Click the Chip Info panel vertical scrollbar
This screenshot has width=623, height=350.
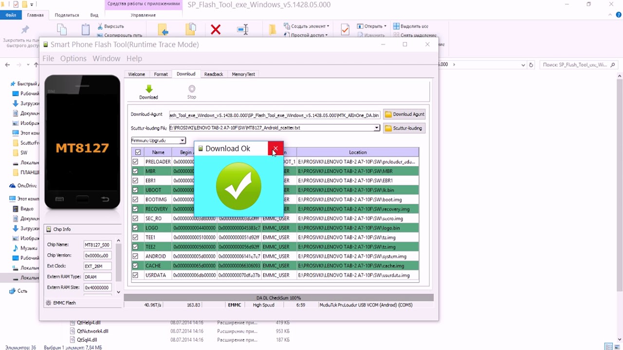pyautogui.click(x=118, y=266)
